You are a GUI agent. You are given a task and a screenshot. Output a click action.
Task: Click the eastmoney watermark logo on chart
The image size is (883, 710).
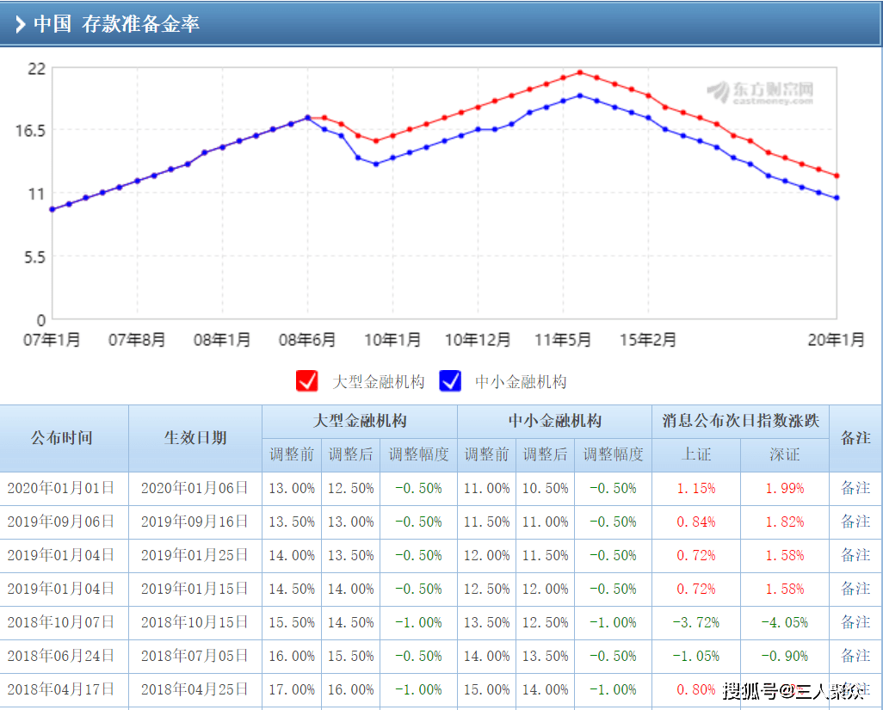coord(760,92)
